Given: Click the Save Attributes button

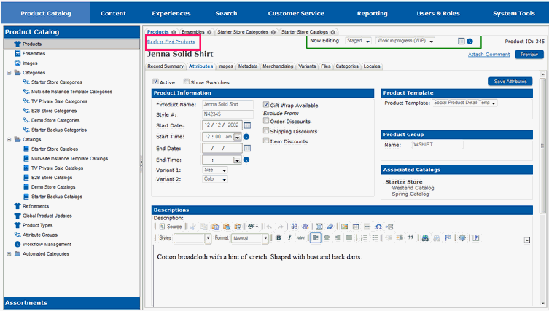Looking at the screenshot, I should (510, 82).
